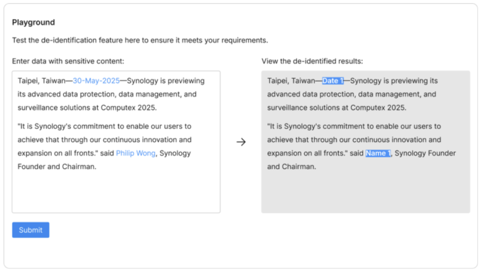
Task: Click the arrow icon between the panels
Action: [241, 142]
